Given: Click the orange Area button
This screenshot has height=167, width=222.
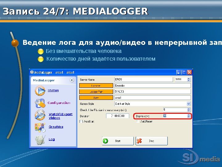Looking at the screenshot, I should tap(96, 98).
